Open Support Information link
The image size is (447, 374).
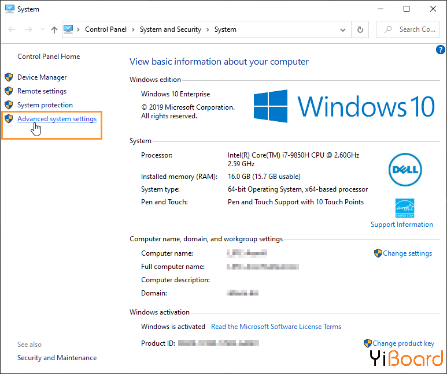tap(402, 225)
